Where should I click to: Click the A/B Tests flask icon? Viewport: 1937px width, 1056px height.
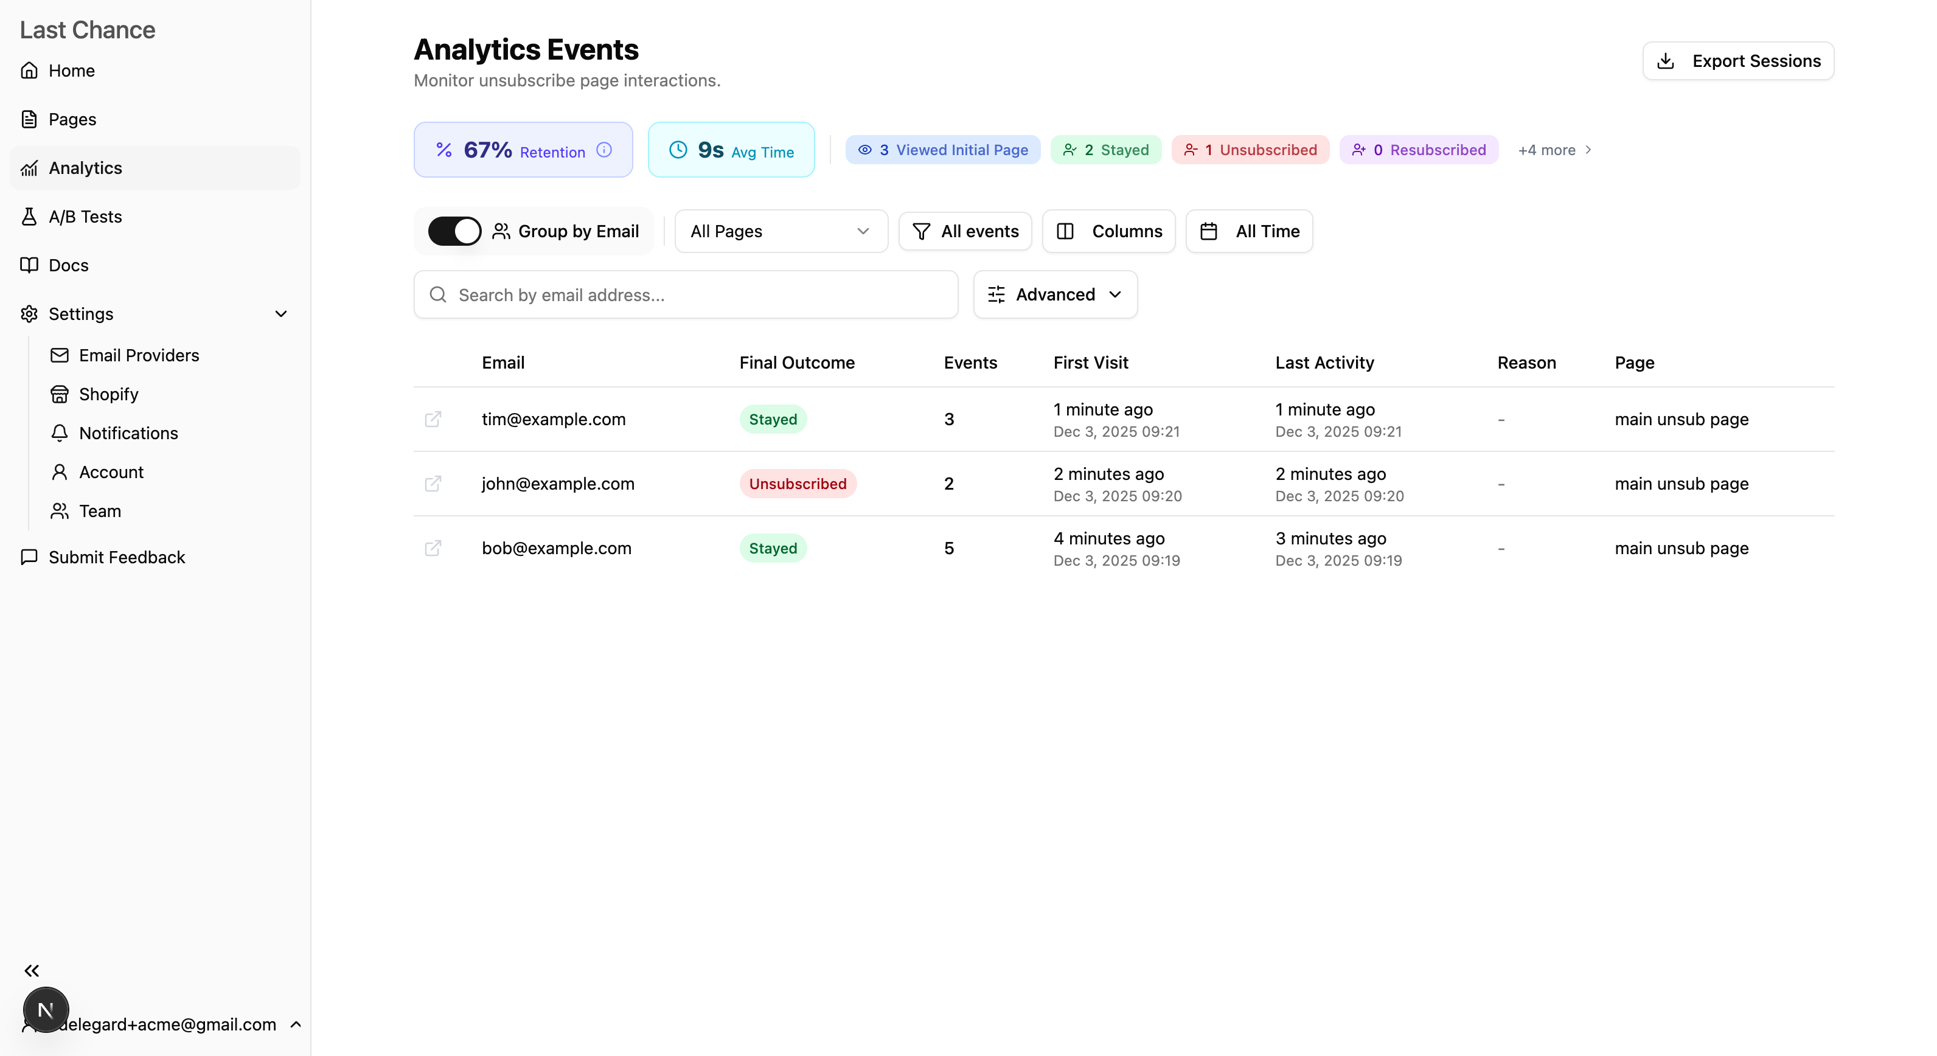click(x=29, y=217)
